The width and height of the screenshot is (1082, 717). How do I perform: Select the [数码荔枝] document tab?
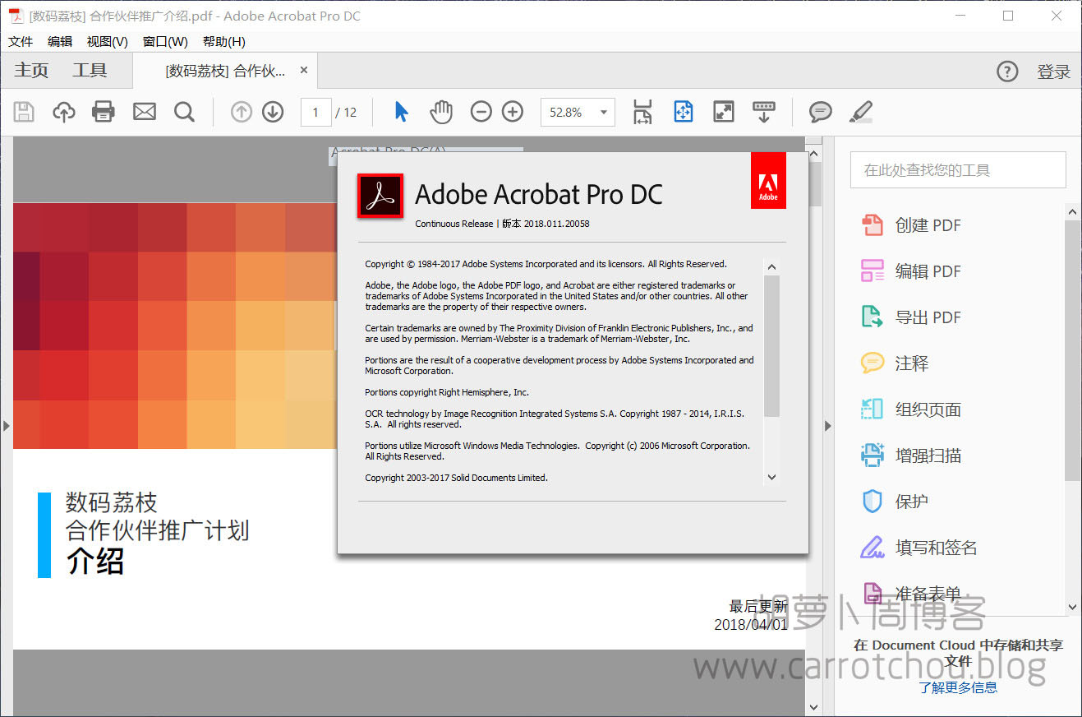click(225, 71)
